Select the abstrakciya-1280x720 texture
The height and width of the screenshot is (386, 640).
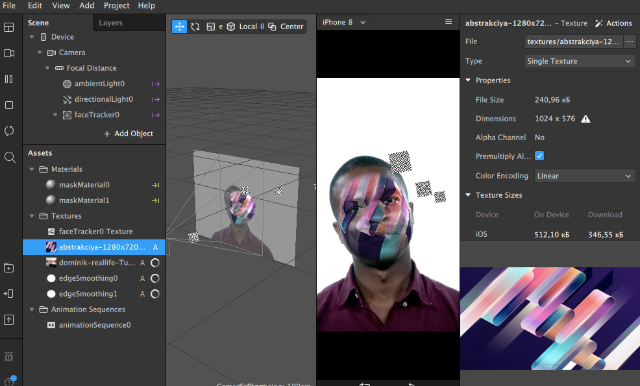(x=94, y=247)
